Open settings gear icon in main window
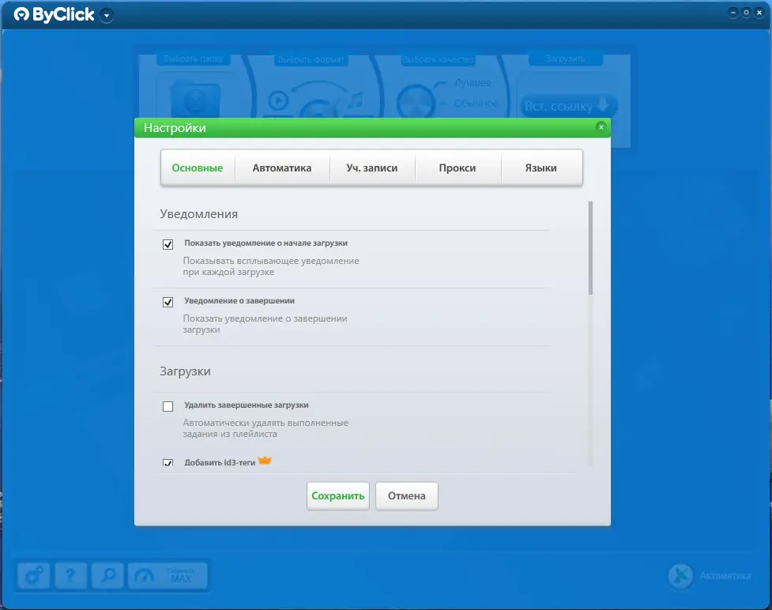This screenshot has width=772, height=610. [x=33, y=575]
